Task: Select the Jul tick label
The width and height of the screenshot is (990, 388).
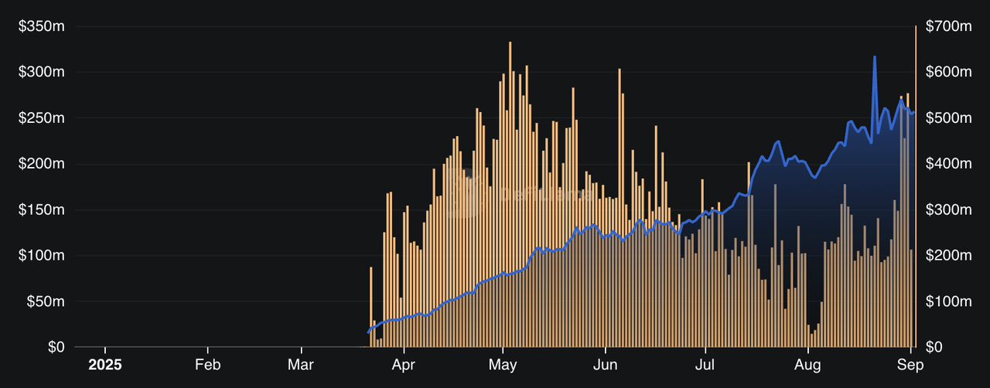Action: point(705,363)
